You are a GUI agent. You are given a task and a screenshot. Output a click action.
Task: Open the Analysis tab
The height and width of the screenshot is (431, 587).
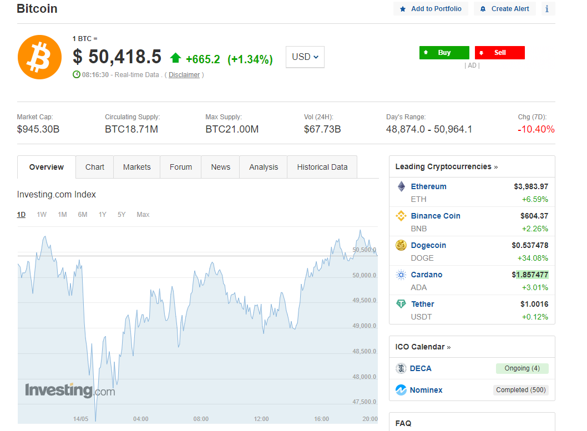click(x=264, y=167)
